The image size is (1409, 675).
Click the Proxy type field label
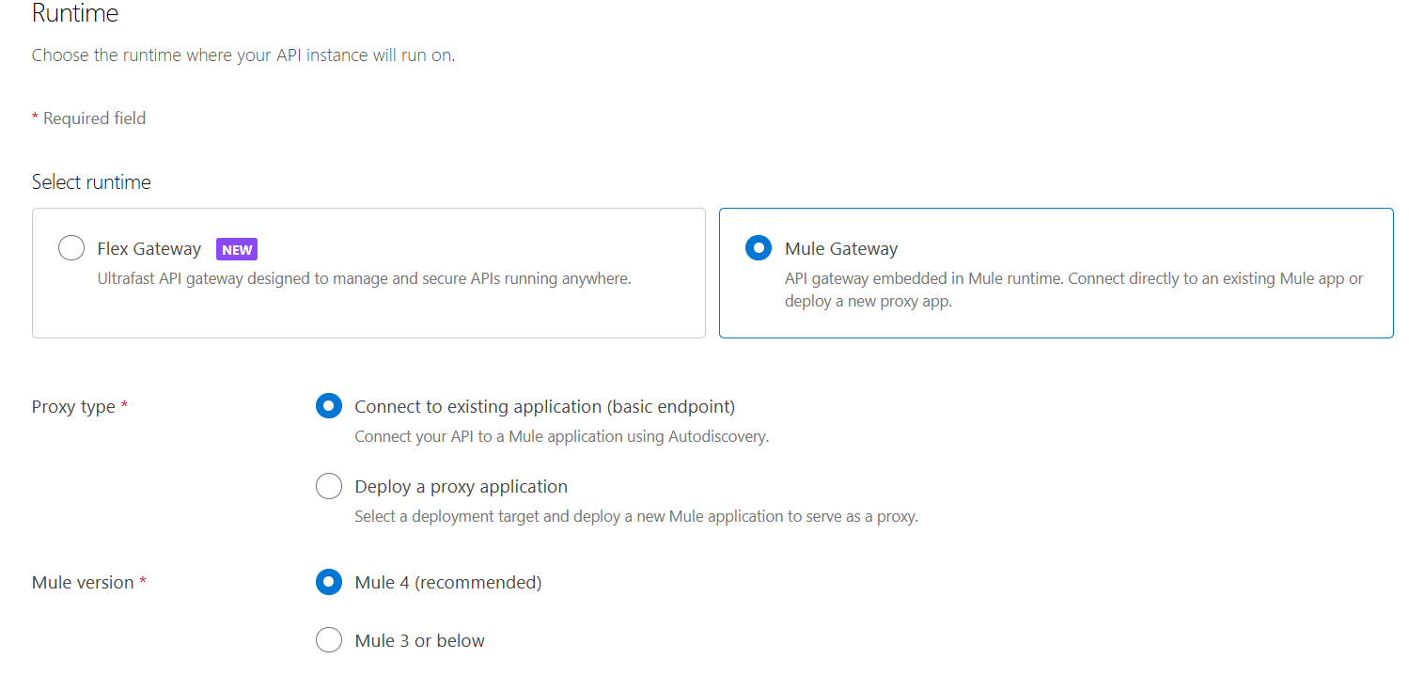click(71, 405)
